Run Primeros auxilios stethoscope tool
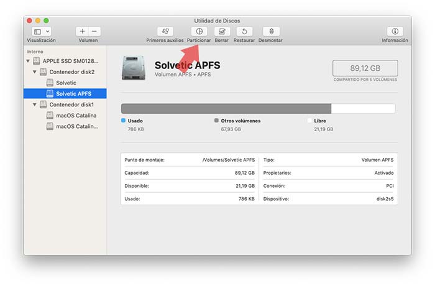Screen dimensions: 435x286 [x=165, y=31]
